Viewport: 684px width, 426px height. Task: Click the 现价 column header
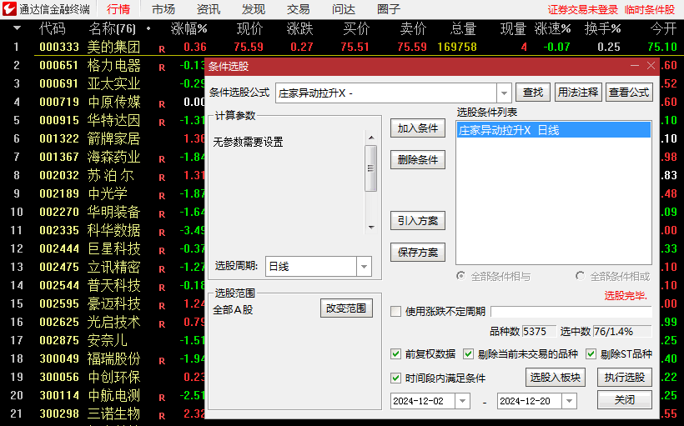250,29
